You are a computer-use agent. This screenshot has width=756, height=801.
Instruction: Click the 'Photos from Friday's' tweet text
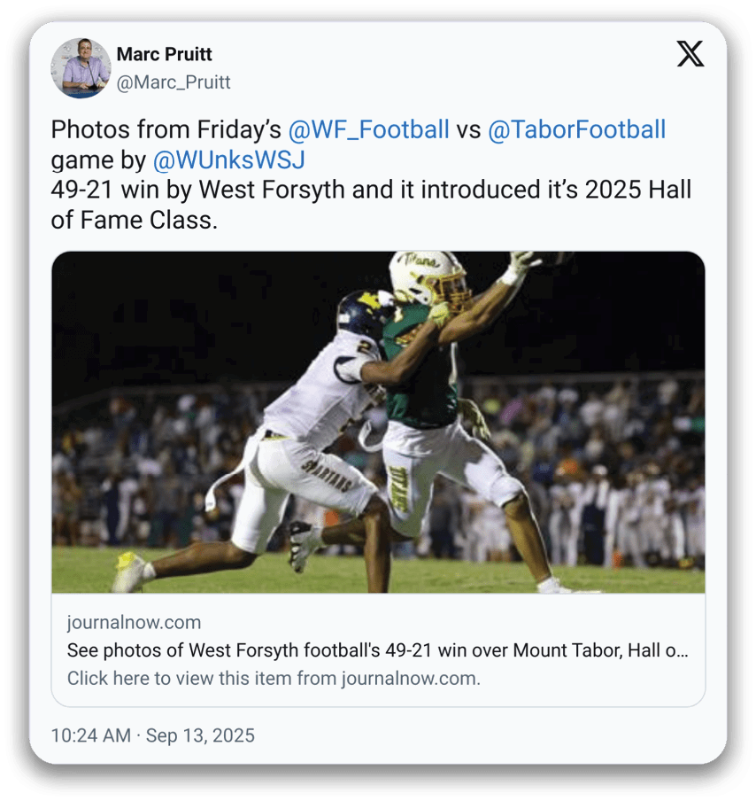166,130
